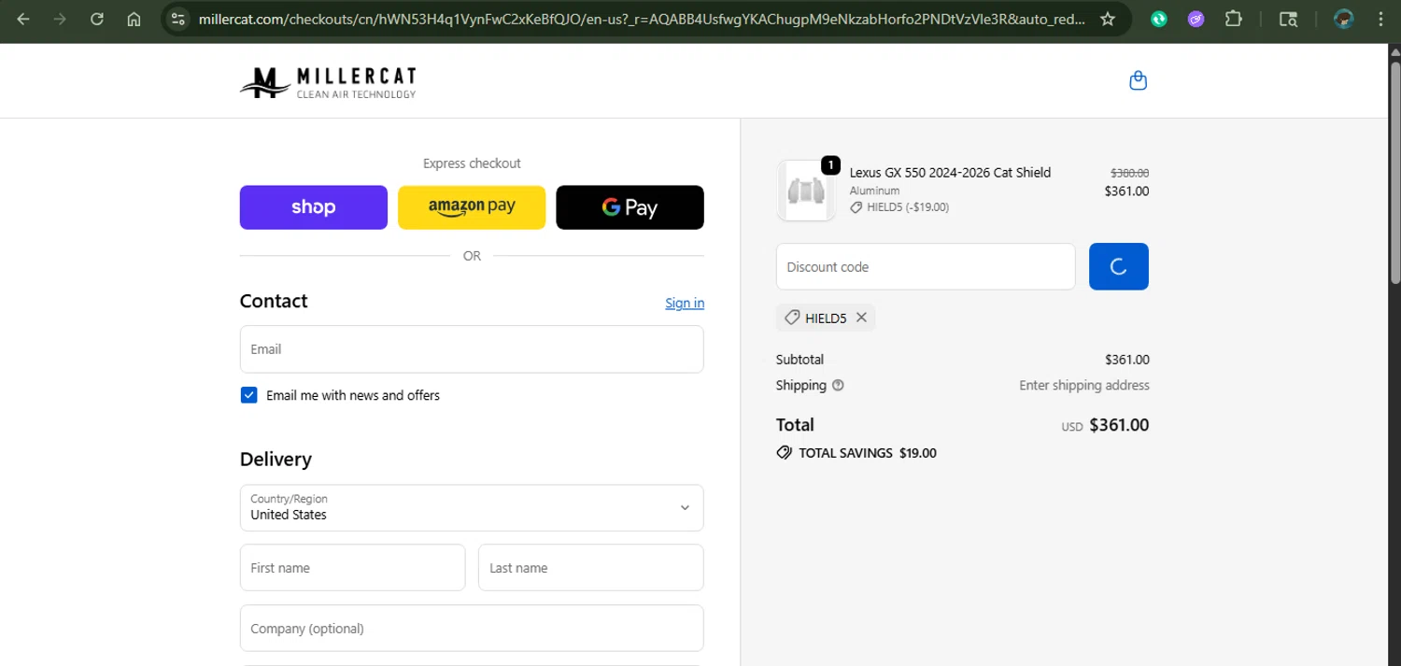Viewport: 1401px width, 666px height.
Task: Click the Delivery section heading
Action: (276, 460)
